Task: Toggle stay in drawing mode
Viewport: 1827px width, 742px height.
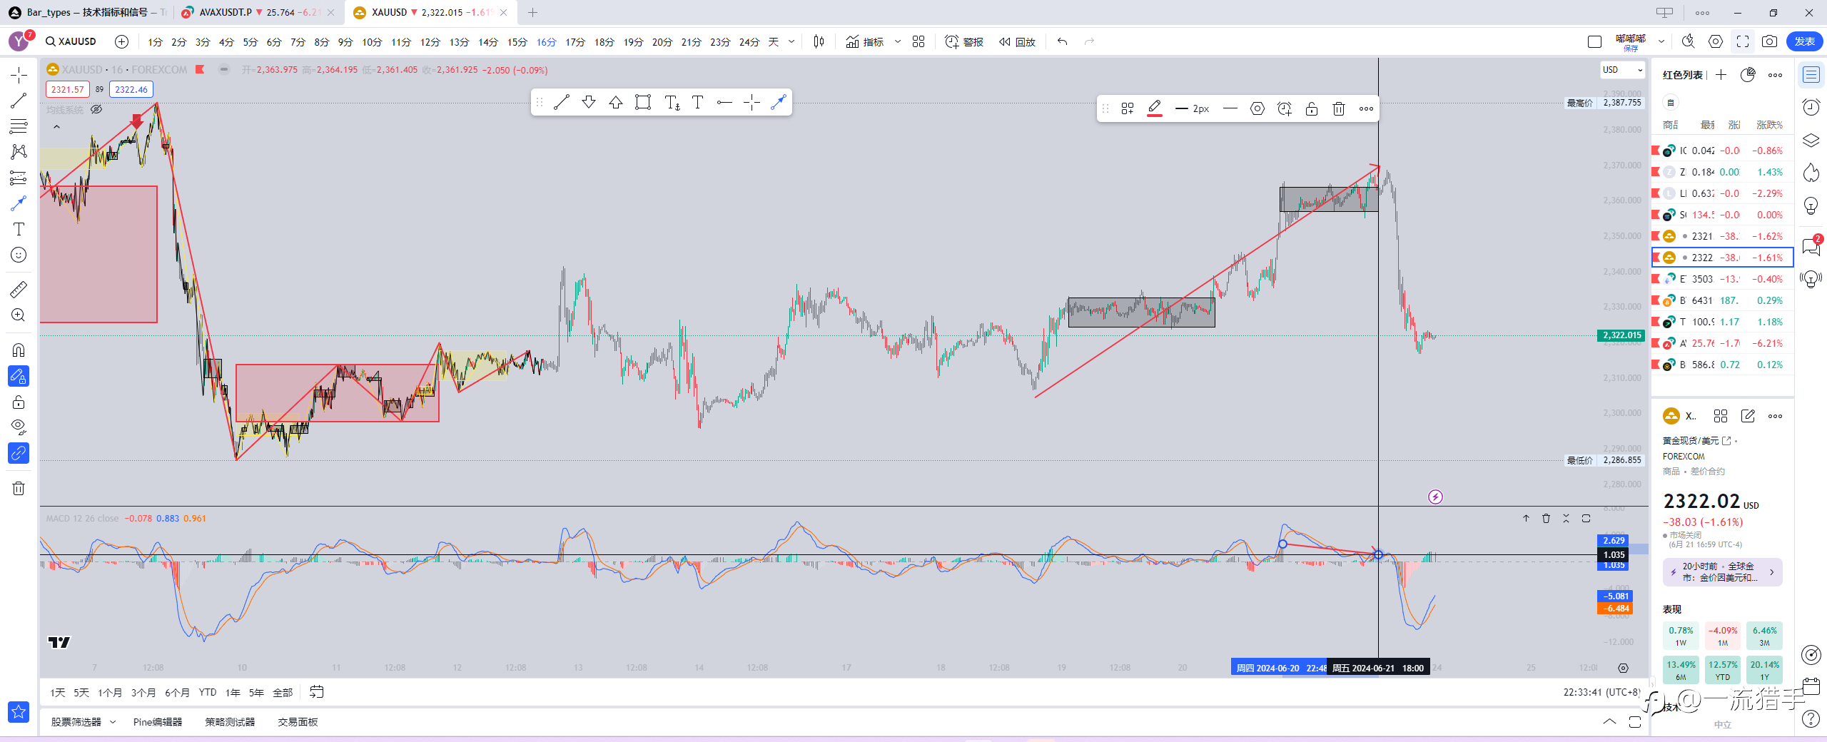Action: (x=19, y=376)
